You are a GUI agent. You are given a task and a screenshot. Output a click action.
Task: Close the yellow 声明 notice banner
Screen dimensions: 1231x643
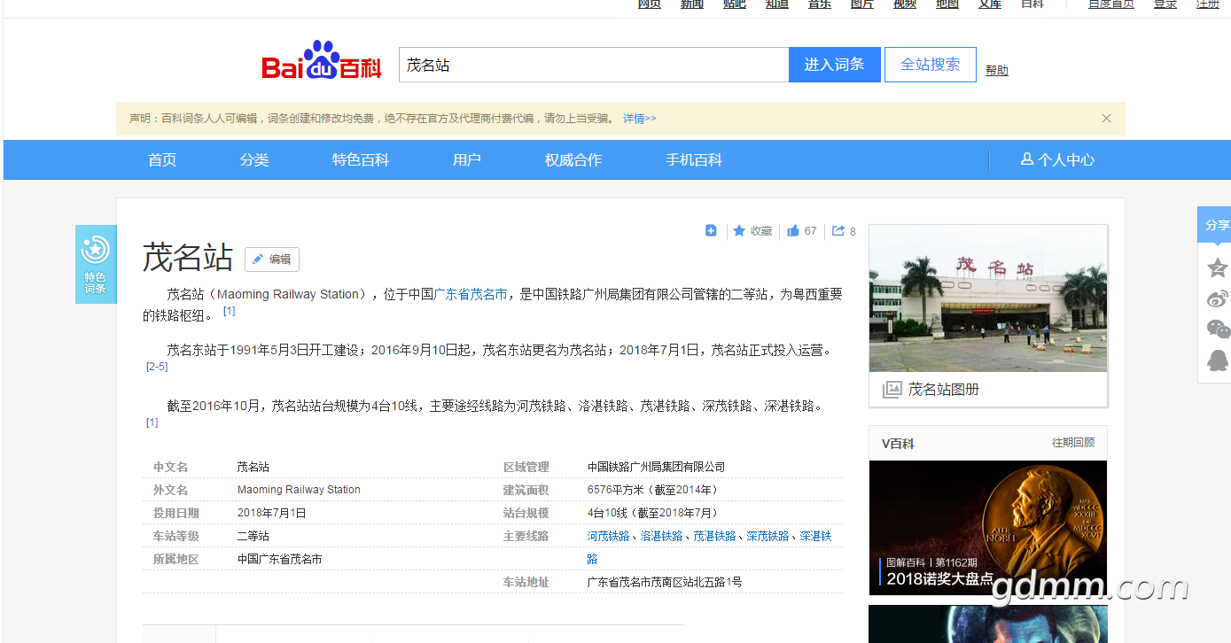1106,119
